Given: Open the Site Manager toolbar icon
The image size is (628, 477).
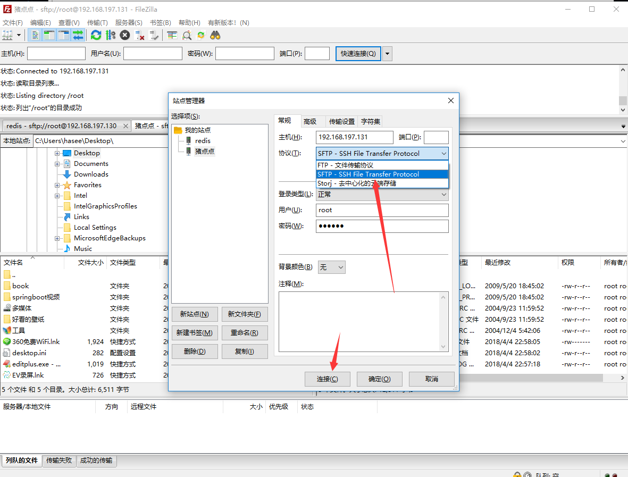Looking at the screenshot, I should 7,35.
